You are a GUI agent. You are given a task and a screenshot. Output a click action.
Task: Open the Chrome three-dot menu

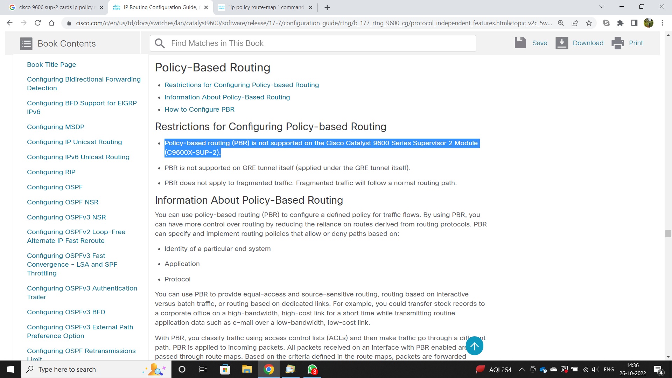pyautogui.click(x=662, y=23)
